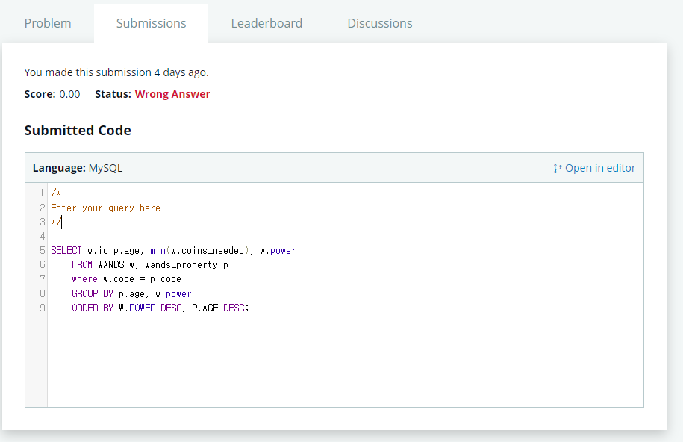The width and height of the screenshot is (683, 442).
Task: Switch to the Problem tab
Action: (x=48, y=23)
